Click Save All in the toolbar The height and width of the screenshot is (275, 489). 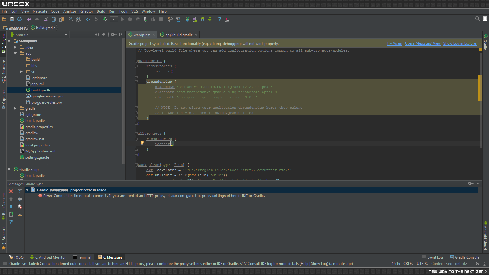tap(12, 19)
